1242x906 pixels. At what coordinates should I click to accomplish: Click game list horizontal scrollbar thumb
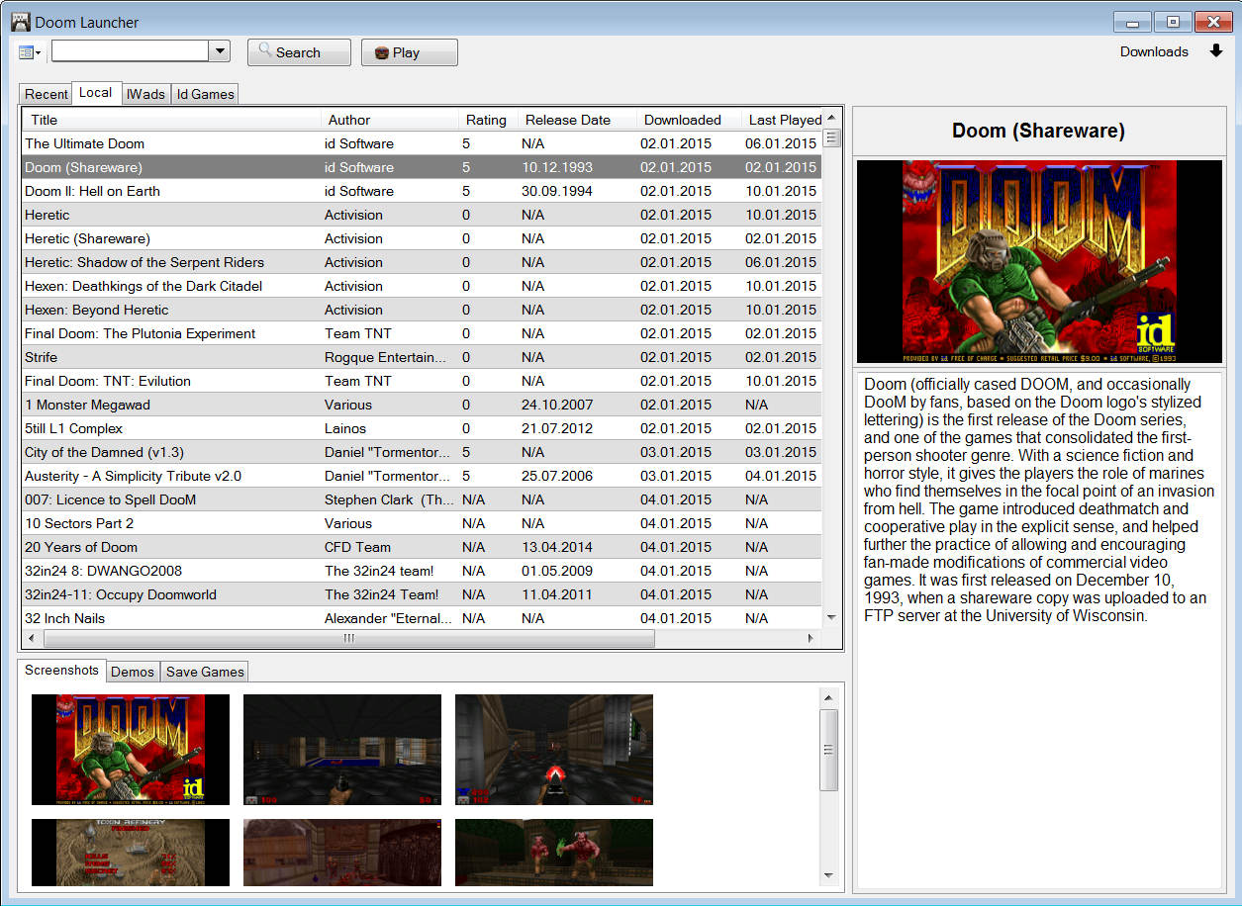[348, 639]
